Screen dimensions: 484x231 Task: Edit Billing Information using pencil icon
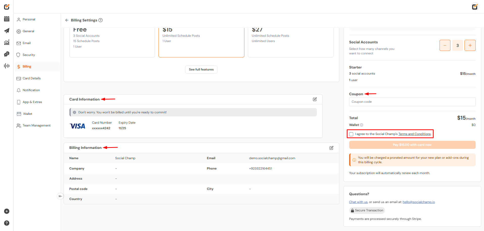coord(332,148)
